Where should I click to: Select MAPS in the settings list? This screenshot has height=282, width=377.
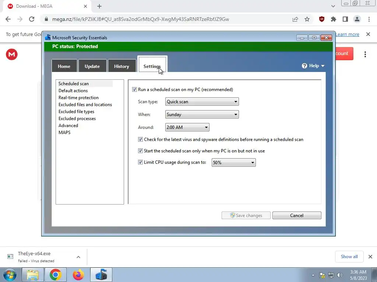[x=64, y=132]
